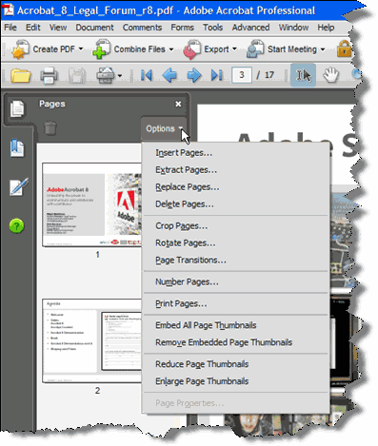Expand the Start Meeting dropdown arrow
The width and height of the screenshot is (378, 446).
pos(323,49)
